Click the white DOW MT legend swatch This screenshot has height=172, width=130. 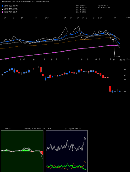click(3, 9)
